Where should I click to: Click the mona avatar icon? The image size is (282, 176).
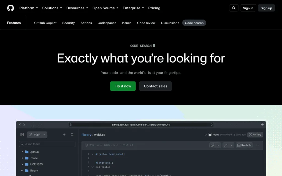pos(210,134)
